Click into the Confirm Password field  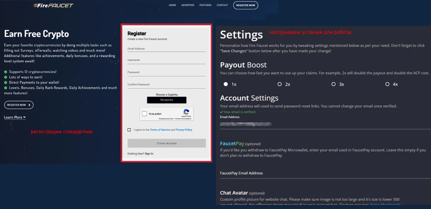(x=167, y=85)
